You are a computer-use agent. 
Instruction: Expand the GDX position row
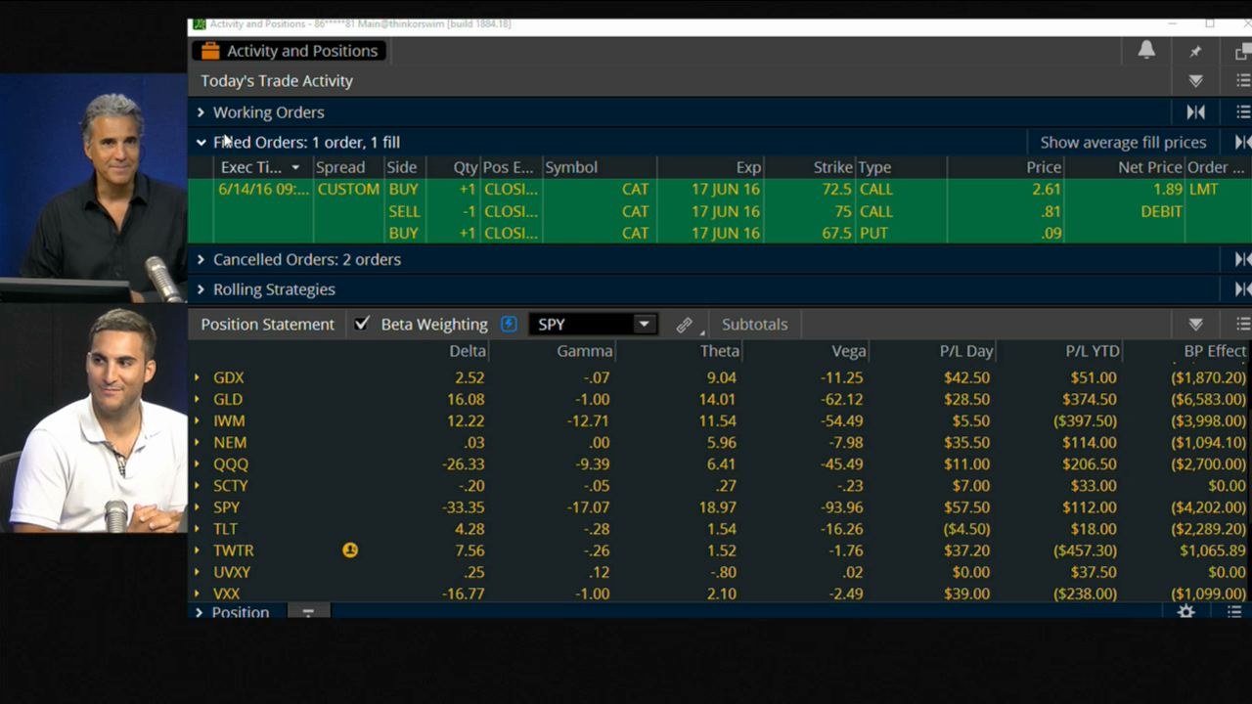click(197, 377)
